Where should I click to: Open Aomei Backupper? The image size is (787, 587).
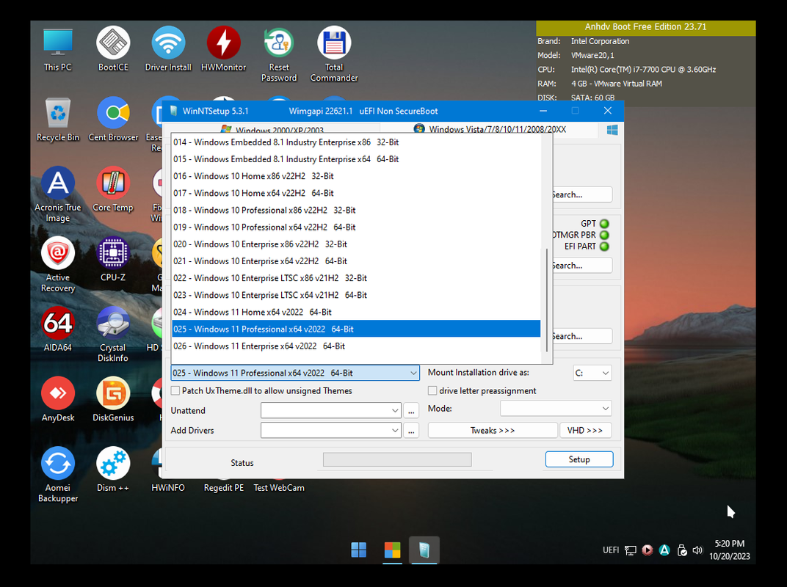click(58, 475)
